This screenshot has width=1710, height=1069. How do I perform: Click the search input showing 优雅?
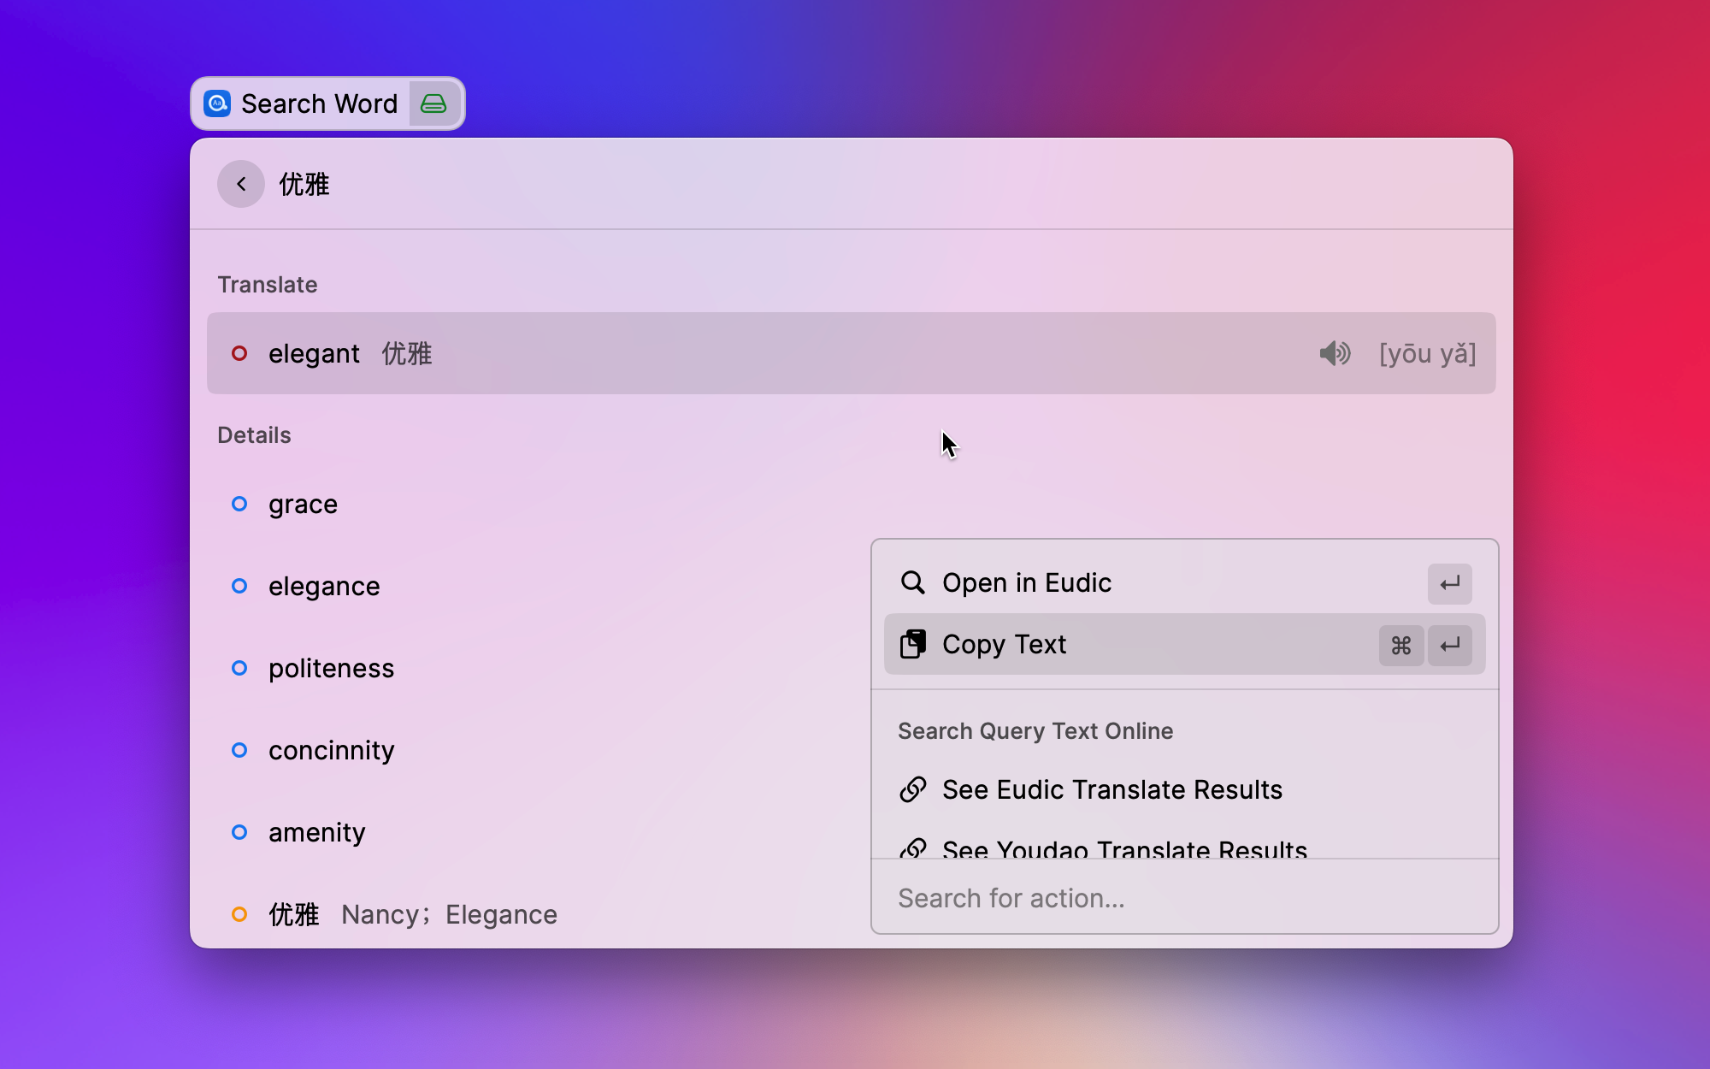(x=769, y=184)
